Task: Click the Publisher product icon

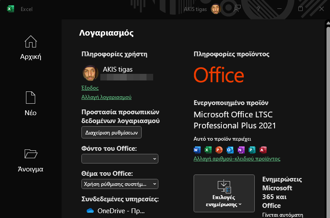Action: (x=252, y=150)
